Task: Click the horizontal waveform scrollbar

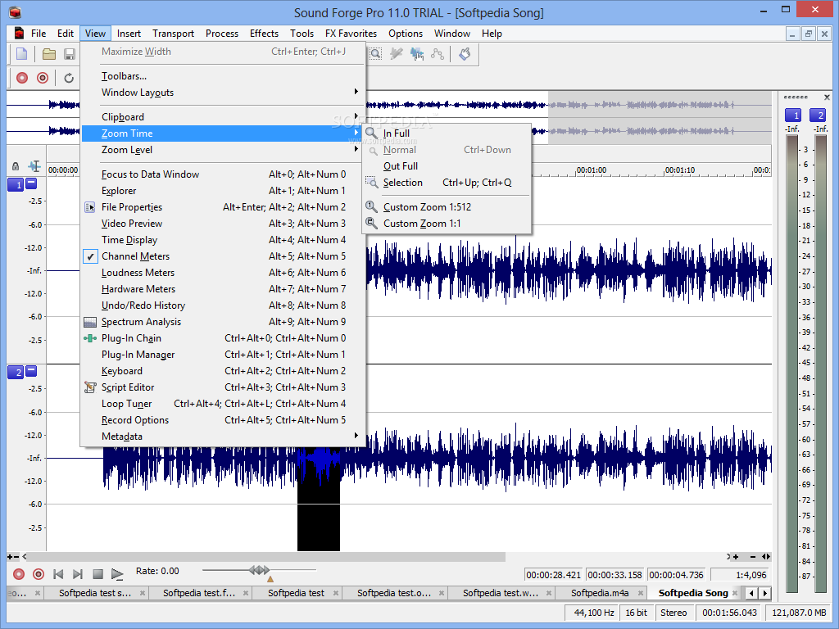Action: coord(267,557)
